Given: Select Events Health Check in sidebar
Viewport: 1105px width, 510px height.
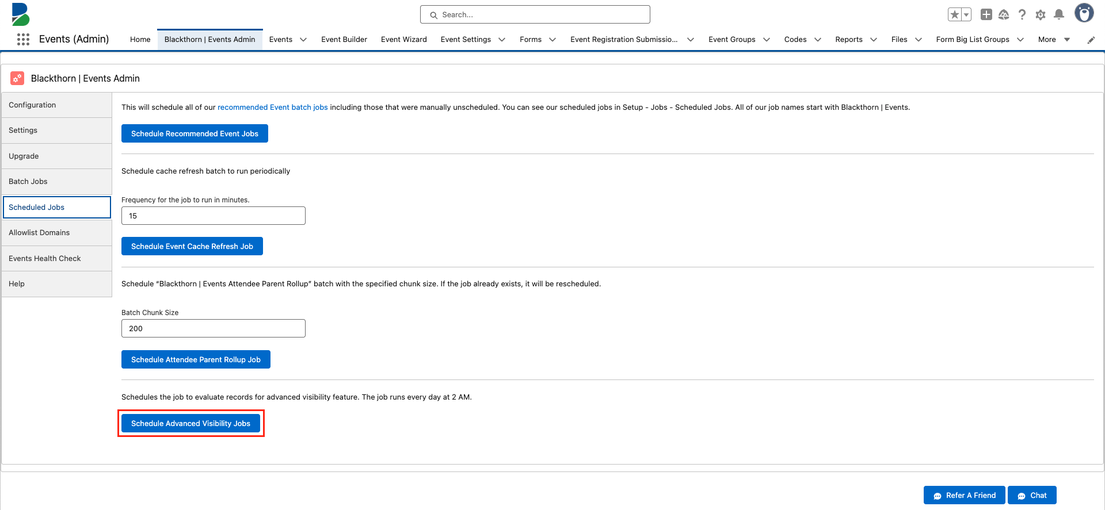Looking at the screenshot, I should 57,259.
